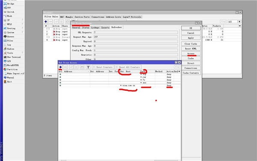Expand the System submenu in sidebar
The image size is (257, 161).
22,32
